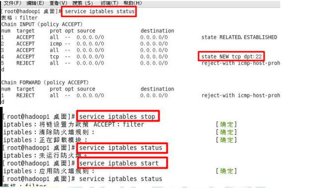Open the 帮助(H) menu
The width and height of the screenshot is (316, 188).
(133, 3)
